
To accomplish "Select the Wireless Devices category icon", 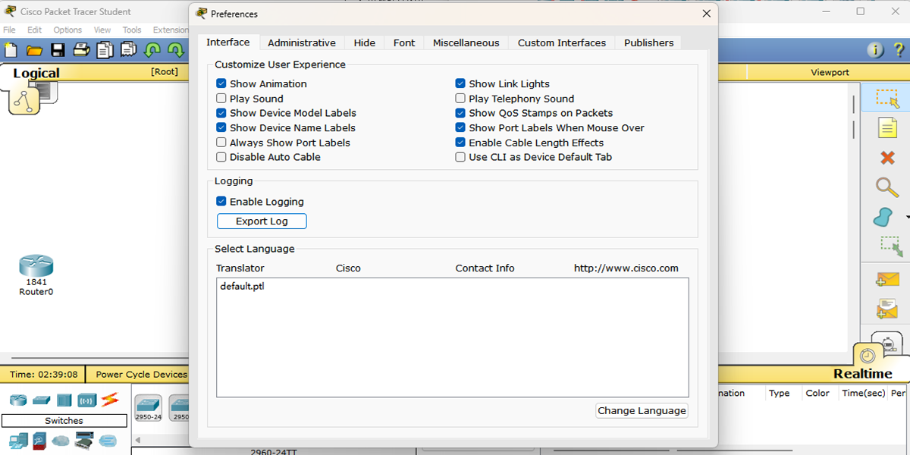I will coord(86,400).
